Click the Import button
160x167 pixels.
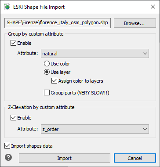tap(65, 158)
